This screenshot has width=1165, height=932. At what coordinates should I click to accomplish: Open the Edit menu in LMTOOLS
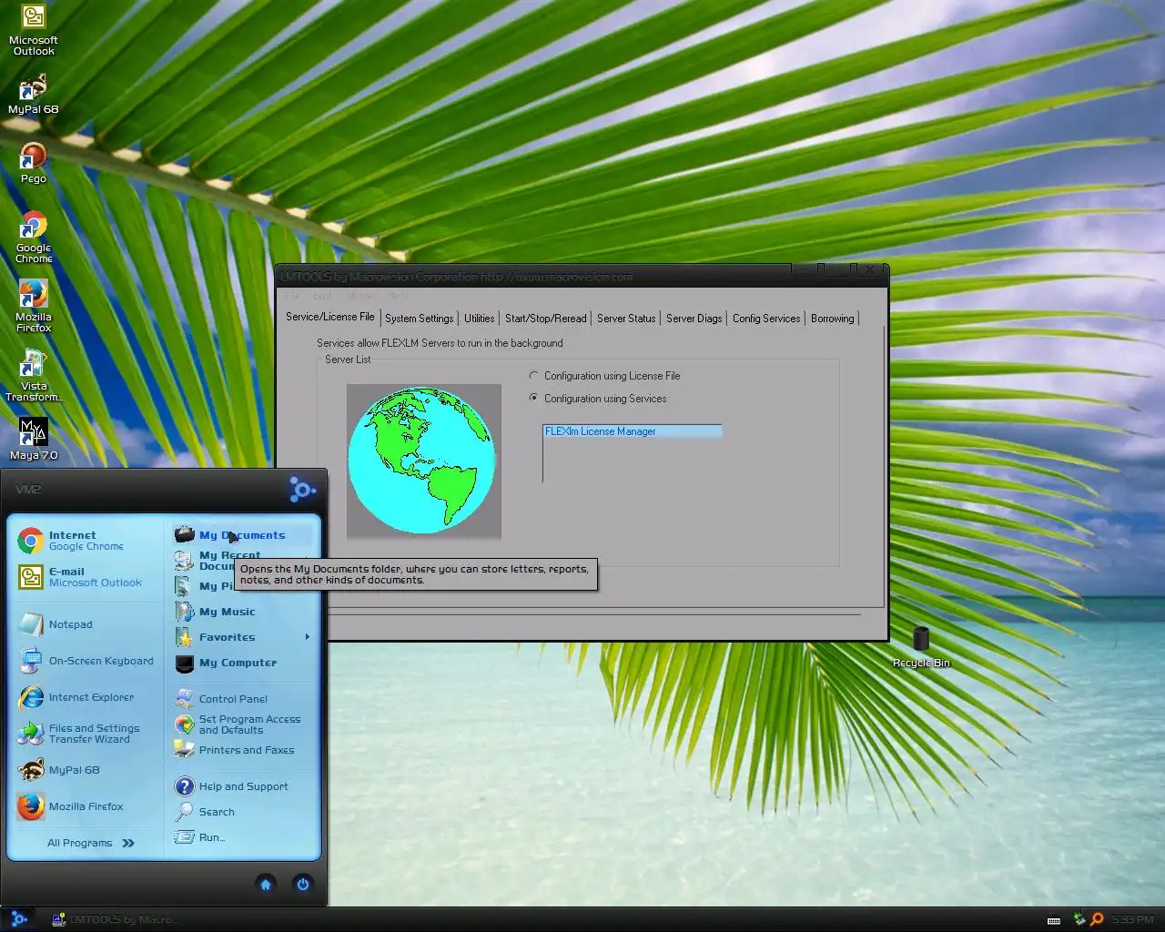[x=323, y=296]
